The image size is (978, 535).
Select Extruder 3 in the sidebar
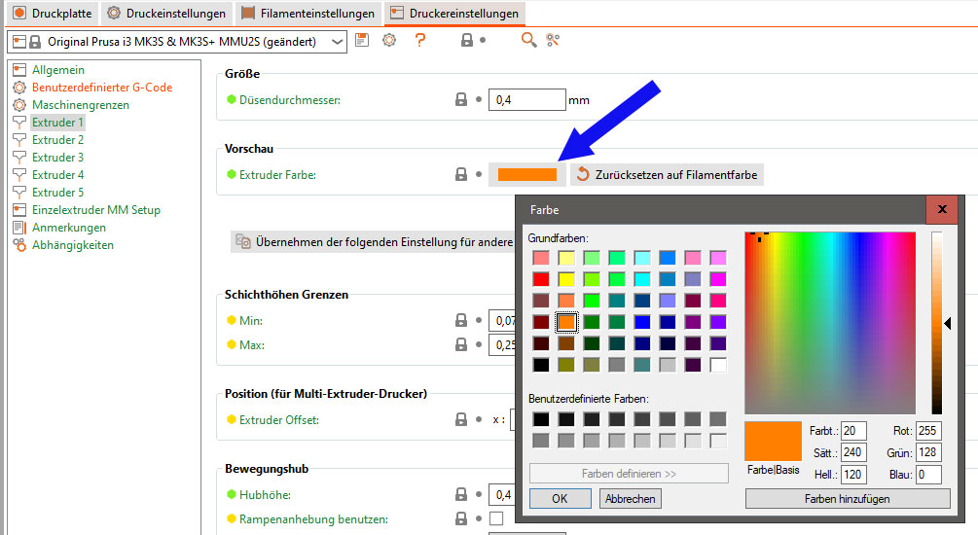(57, 158)
